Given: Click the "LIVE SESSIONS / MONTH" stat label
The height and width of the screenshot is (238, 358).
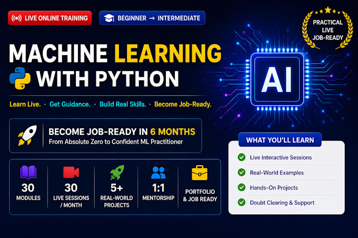Looking at the screenshot, I should (71, 202).
